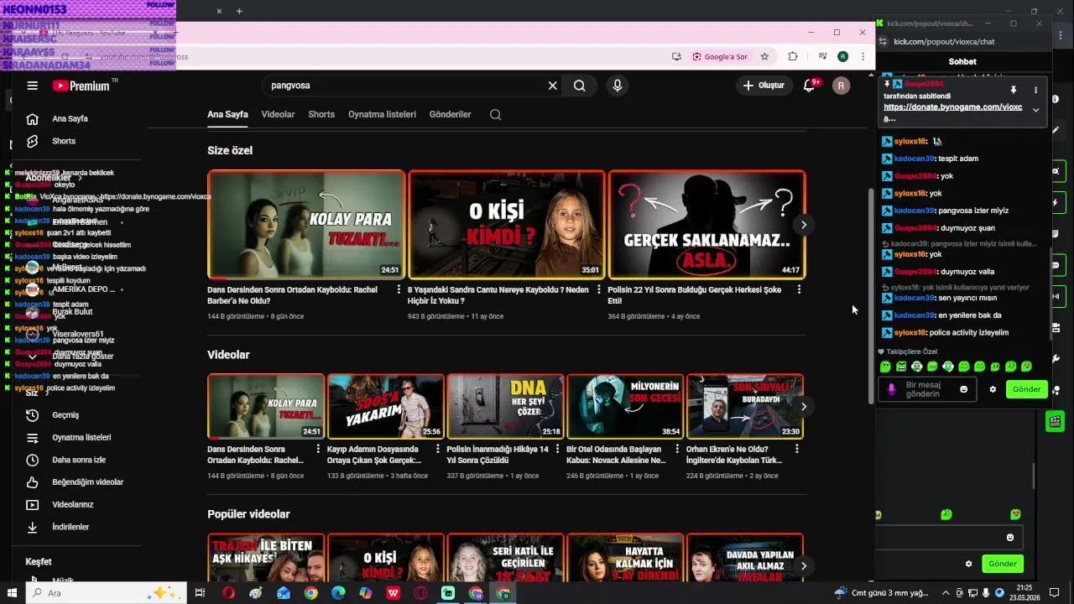Switch to Gönderiler channel tab
Image resolution: width=1074 pixels, height=604 pixels.
point(450,114)
